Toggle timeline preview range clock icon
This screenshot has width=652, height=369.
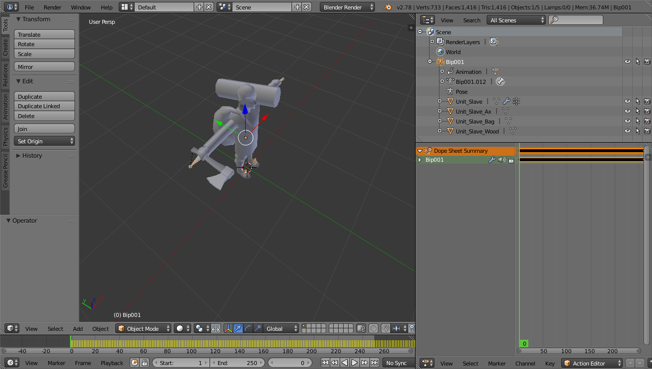tap(135, 363)
